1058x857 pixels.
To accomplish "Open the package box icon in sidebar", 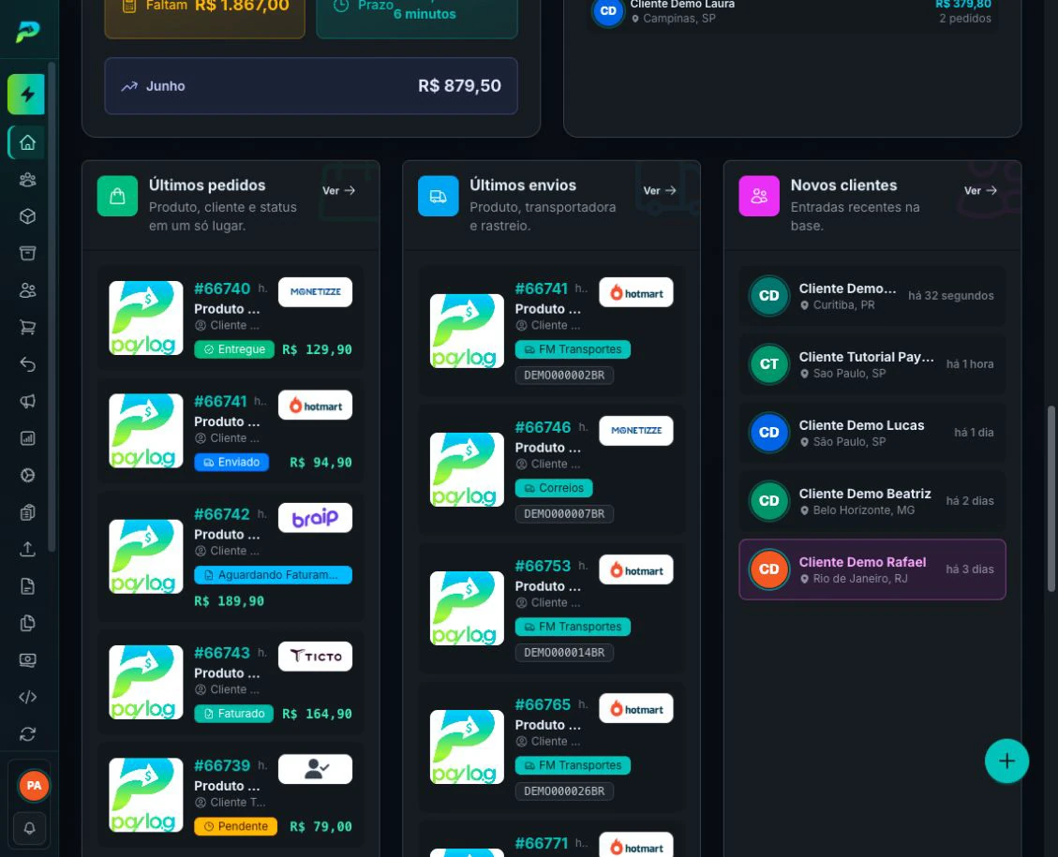I will pos(27,216).
